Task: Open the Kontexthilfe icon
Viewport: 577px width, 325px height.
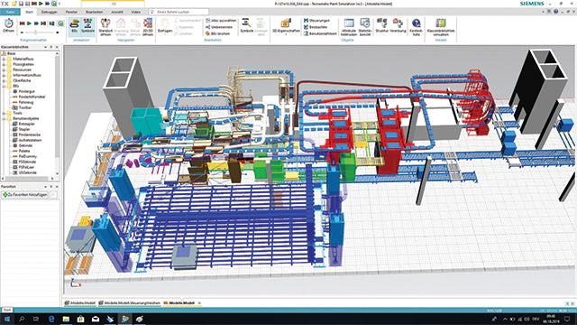Action: [416, 27]
